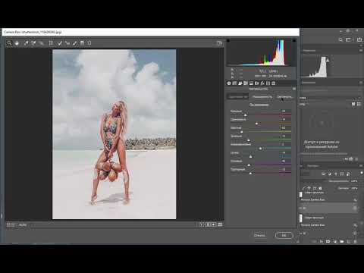Select the Color Sampler tool
This screenshot has height=273, width=364.
coord(33,43)
